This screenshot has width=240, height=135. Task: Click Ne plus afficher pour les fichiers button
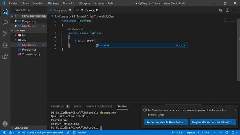pyautogui.click(x=213, y=122)
